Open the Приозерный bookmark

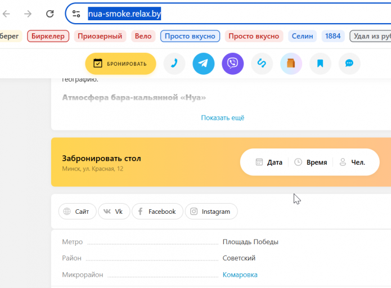(100, 36)
